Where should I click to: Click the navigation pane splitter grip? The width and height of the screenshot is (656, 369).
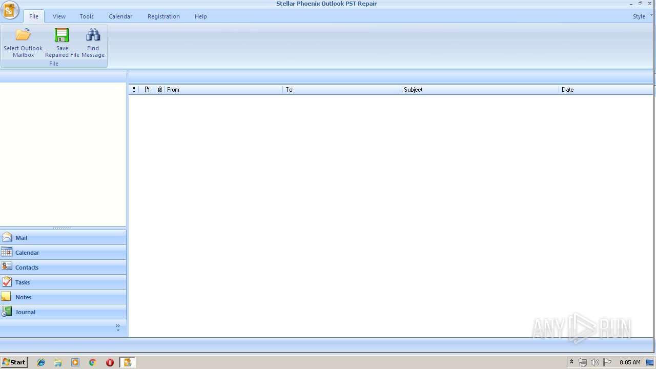click(x=63, y=228)
